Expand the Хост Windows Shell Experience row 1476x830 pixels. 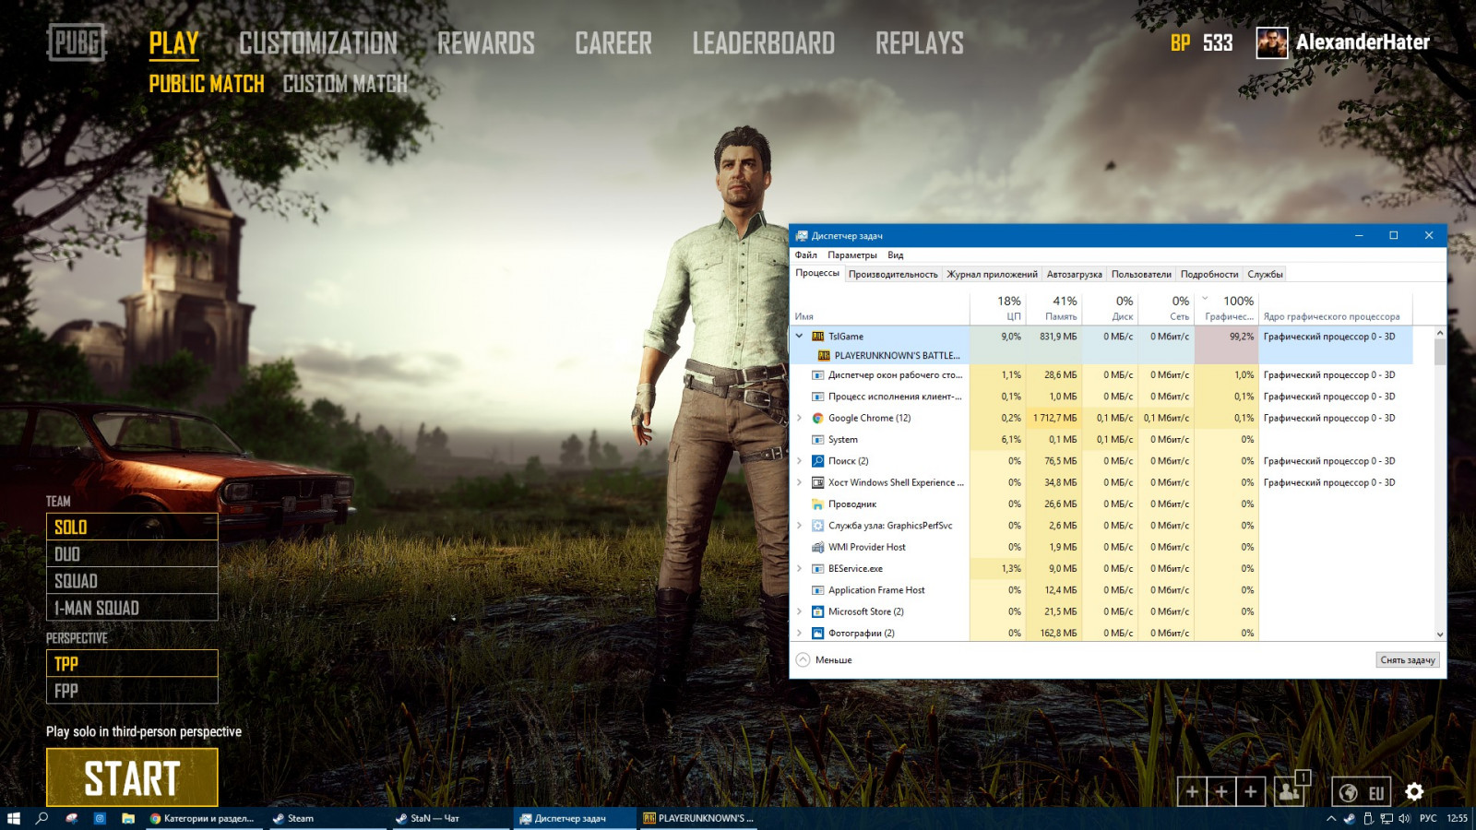click(x=800, y=482)
